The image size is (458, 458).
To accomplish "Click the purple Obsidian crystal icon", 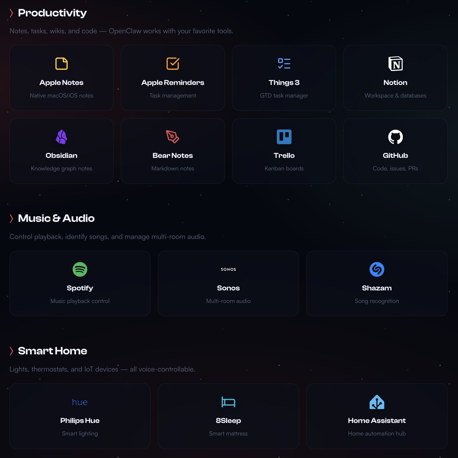I will [61, 137].
